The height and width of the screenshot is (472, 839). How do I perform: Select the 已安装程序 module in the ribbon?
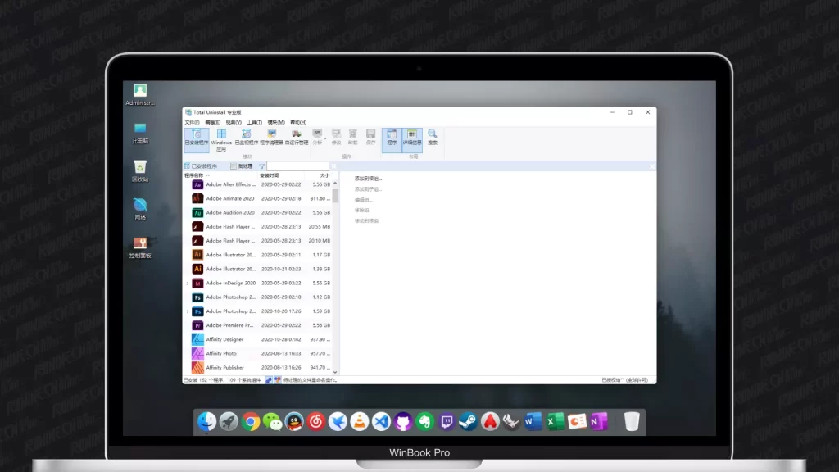click(195, 137)
